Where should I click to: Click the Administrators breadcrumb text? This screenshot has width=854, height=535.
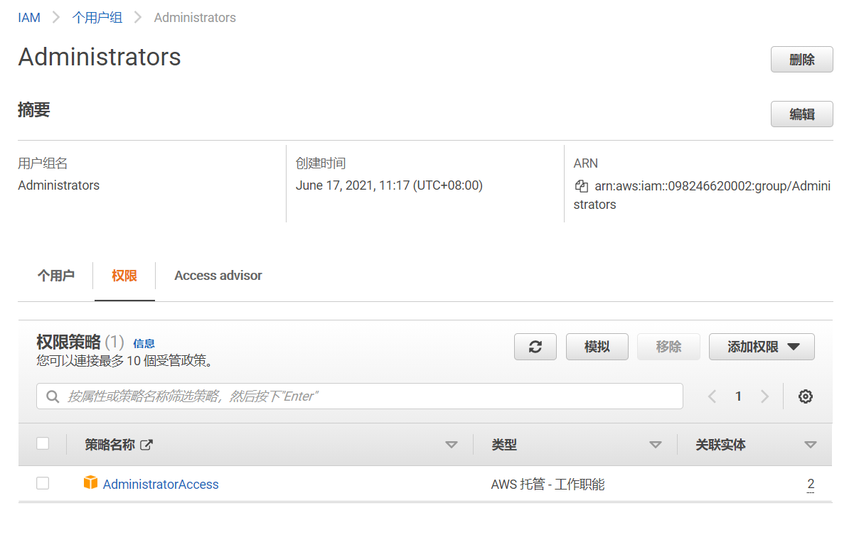195,18
